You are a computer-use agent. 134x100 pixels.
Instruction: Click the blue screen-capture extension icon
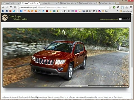tap(123, 7)
